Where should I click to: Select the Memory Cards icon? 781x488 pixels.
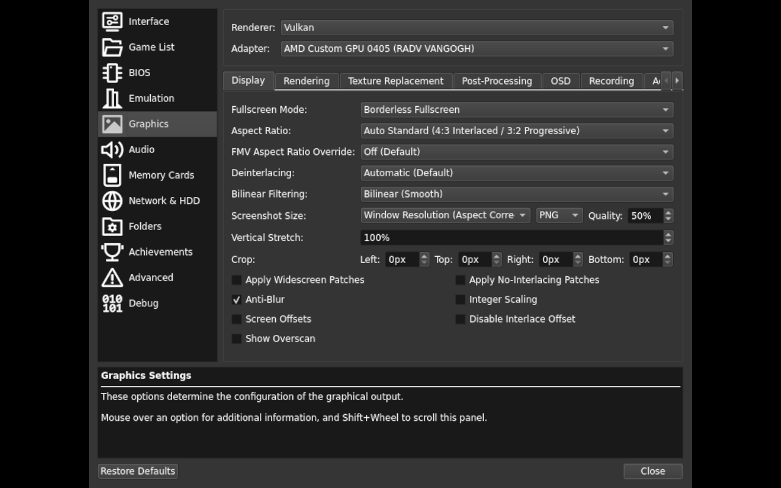point(112,175)
